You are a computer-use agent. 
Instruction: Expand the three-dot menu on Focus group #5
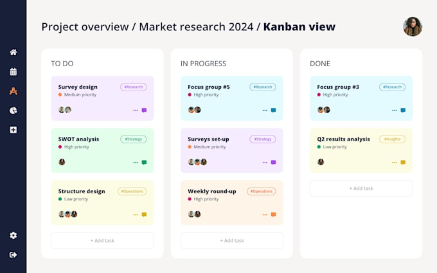(265, 110)
